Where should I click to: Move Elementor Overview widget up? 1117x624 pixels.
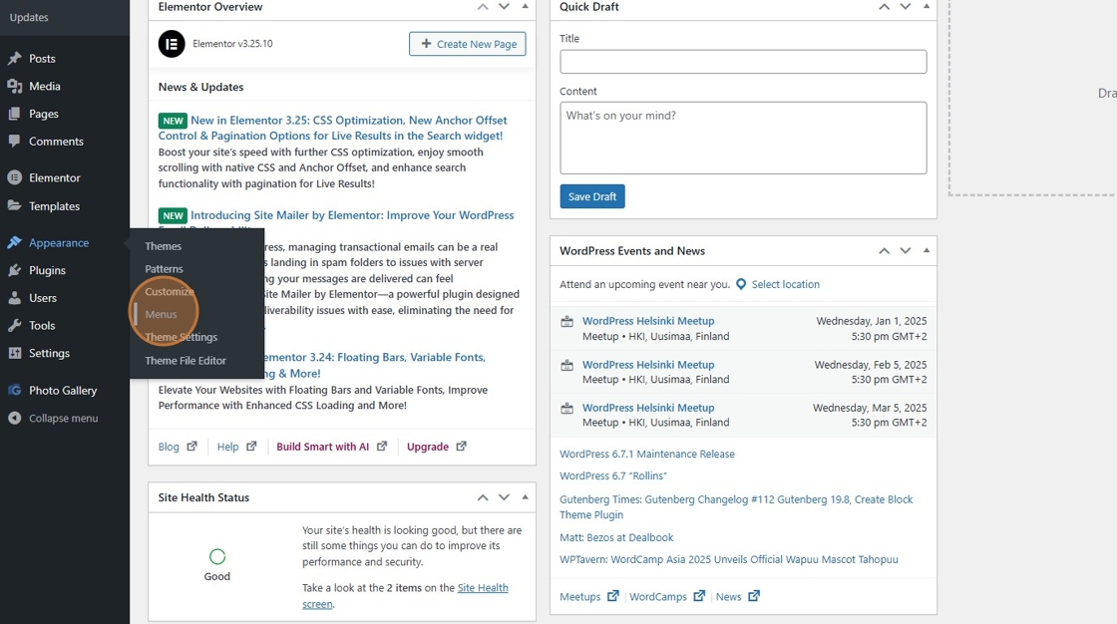click(483, 6)
